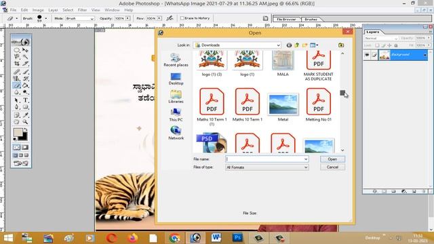The height and width of the screenshot is (244, 434).
Task: Toggle lock all in Layers panel
Action: tap(396, 45)
